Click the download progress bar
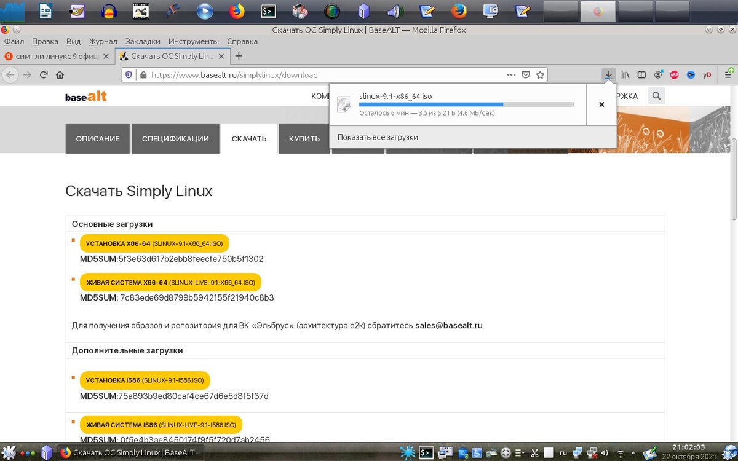Screen dimensions: 738x461 pos(466,104)
